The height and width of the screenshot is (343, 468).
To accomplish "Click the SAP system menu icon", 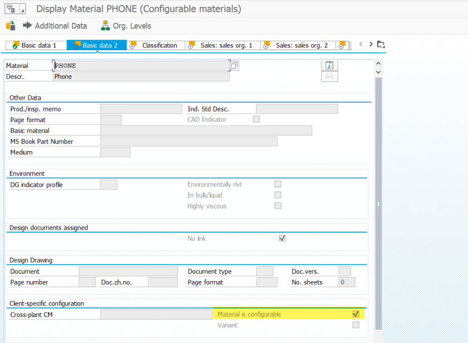I will 9,9.
